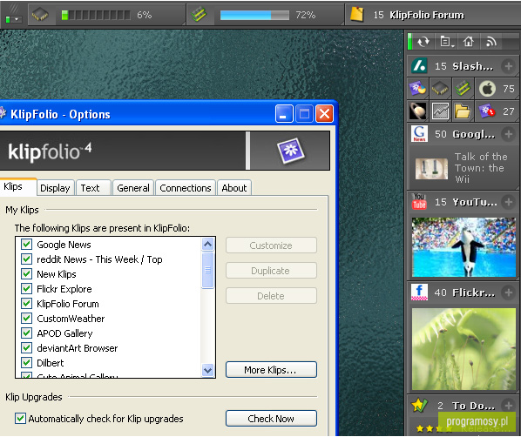This screenshot has width=521, height=437.
Task: Click the Klips list scroll up arrow
Action: click(x=208, y=245)
